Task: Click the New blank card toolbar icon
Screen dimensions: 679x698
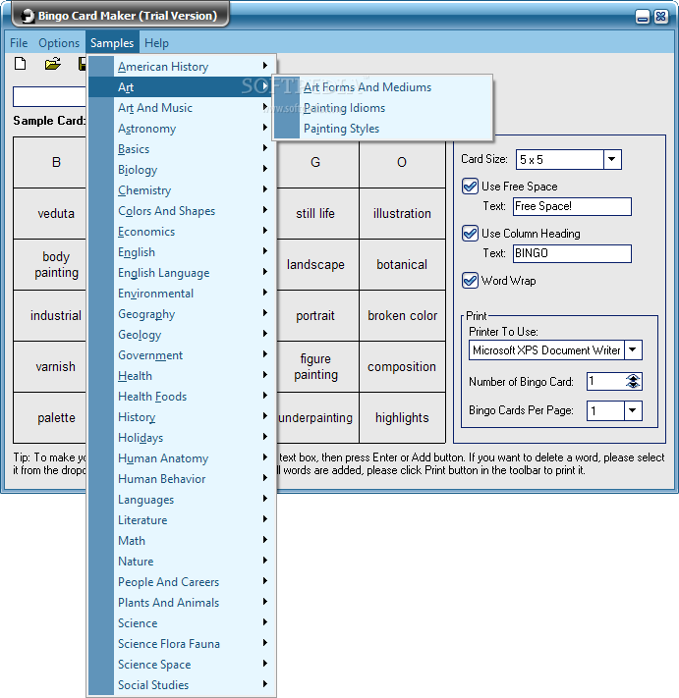Action: [20, 65]
